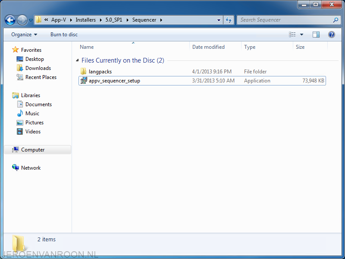This screenshot has width=345, height=259.
Task: Change your view using the view icon
Action: point(292,35)
